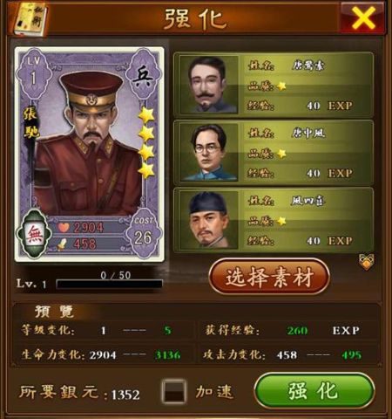
Task: Click the 选择素材 select materials button
Action: (269, 277)
